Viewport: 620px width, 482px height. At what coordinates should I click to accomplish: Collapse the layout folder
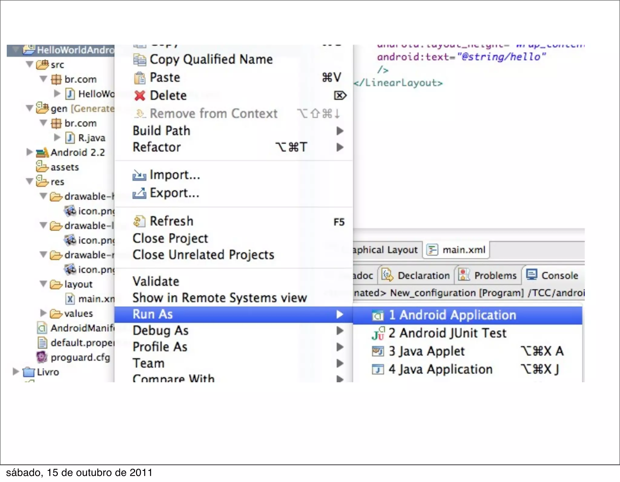43,284
